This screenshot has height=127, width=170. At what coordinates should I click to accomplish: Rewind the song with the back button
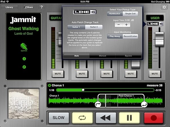[x=106, y=118]
